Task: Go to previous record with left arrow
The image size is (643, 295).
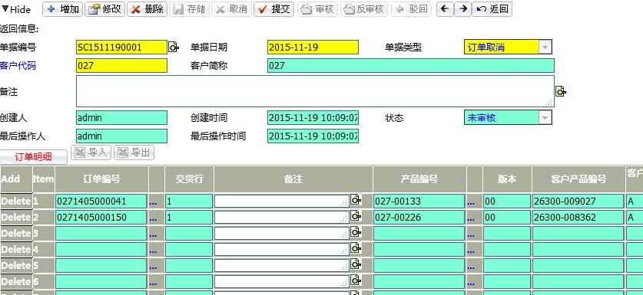Action: [445, 9]
